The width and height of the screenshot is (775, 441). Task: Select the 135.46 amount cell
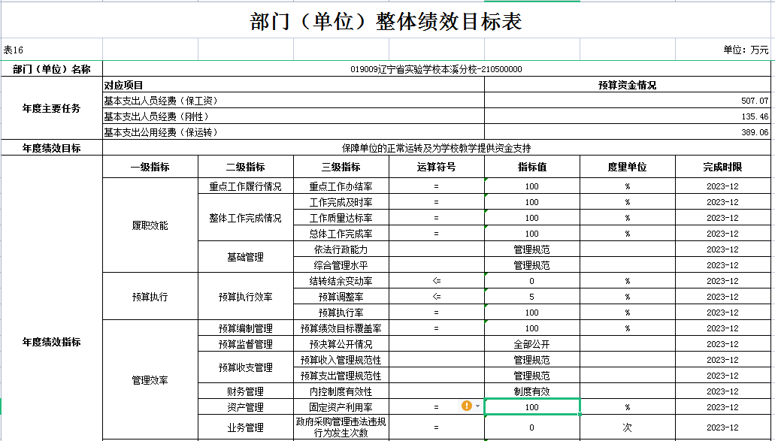[x=628, y=116]
